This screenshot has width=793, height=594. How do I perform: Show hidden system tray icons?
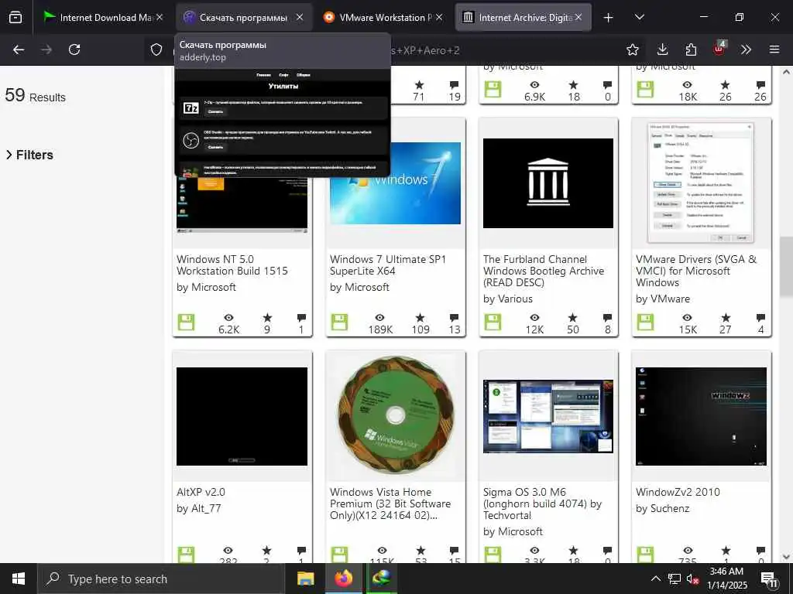tap(655, 579)
